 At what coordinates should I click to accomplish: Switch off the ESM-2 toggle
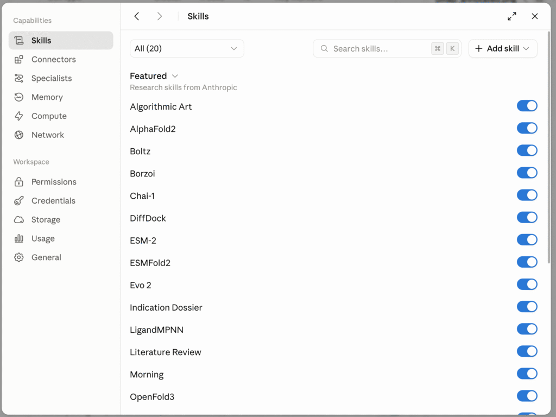527,239
